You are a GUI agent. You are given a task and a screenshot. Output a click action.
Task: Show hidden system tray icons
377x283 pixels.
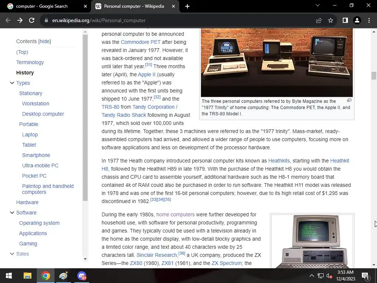coord(311,276)
